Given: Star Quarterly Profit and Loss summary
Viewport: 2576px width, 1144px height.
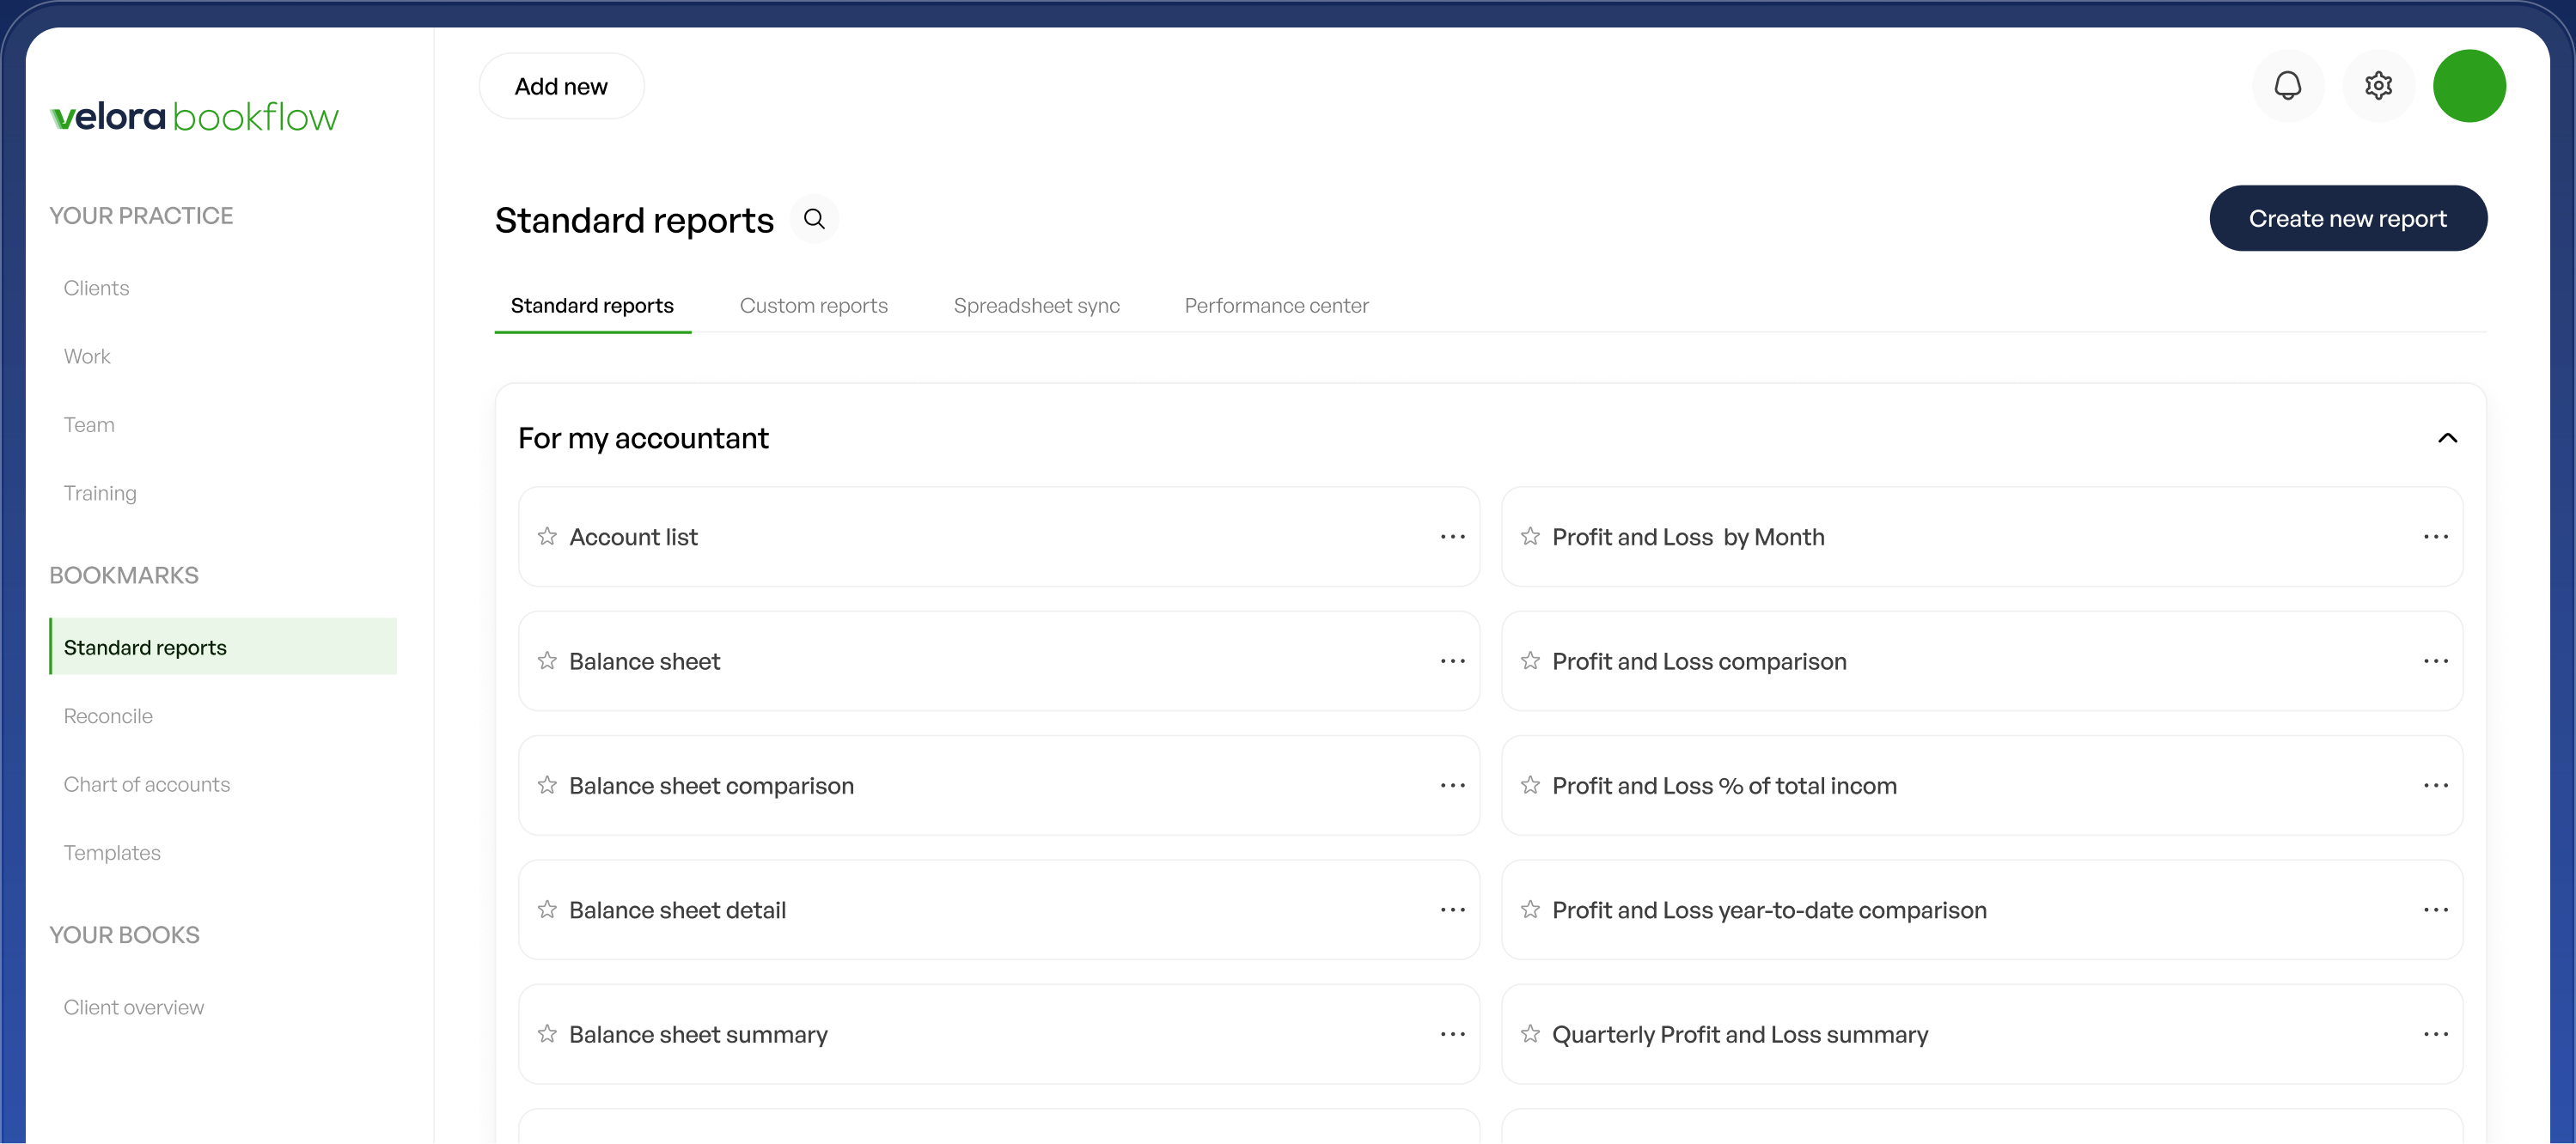Looking at the screenshot, I should [x=1530, y=1034].
